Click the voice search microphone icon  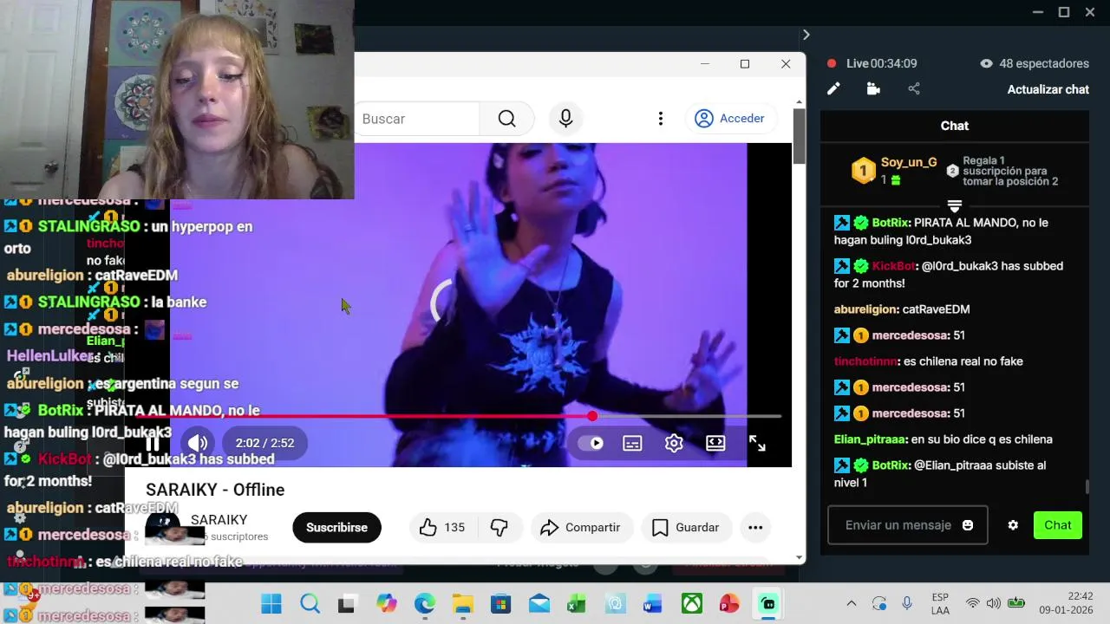pos(566,119)
